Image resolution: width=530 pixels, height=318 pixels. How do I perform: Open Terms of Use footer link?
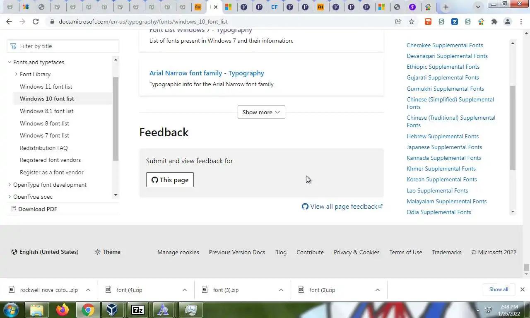click(x=406, y=252)
